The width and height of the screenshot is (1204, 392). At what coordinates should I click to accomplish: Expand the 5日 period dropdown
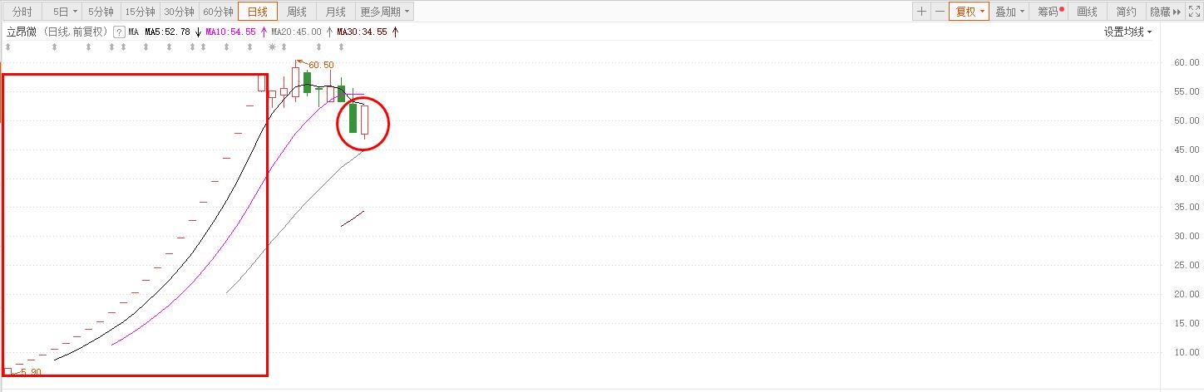coord(65,12)
